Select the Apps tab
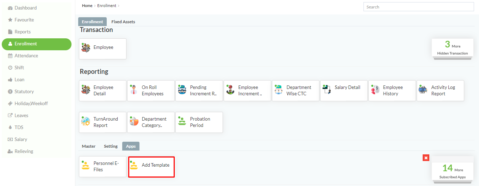Screen dimensions: 479x186 click(x=131, y=146)
